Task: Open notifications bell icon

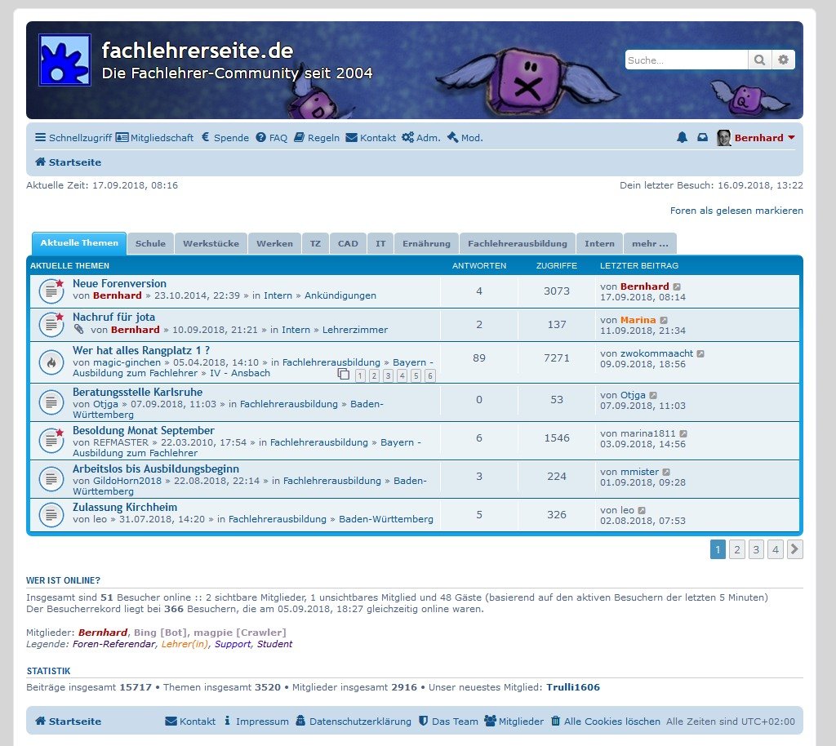Action: pyautogui.click(x=683, y=138)
